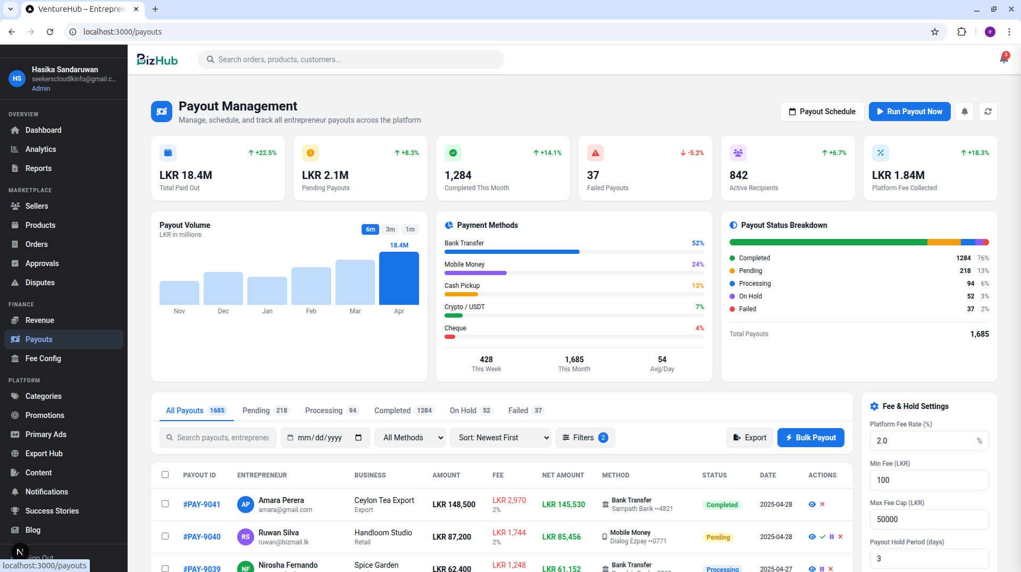Open the date picker calendar icon

coord(358,438)
